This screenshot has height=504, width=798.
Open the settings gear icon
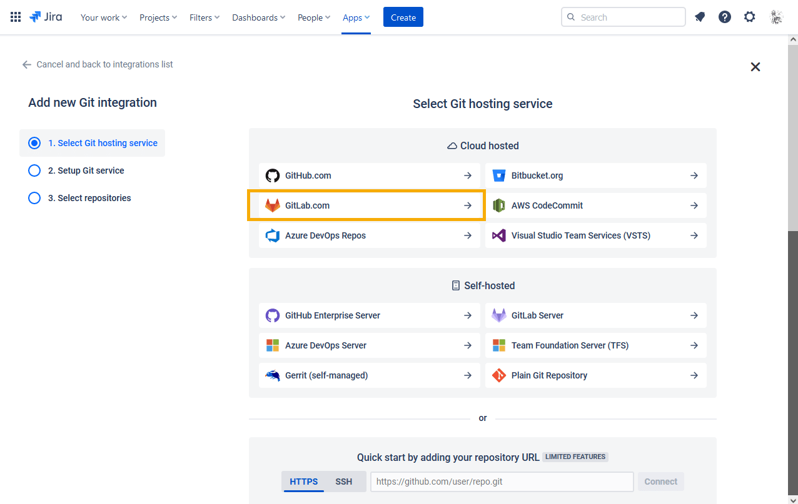pyautogui.click(x=750, y=17)
